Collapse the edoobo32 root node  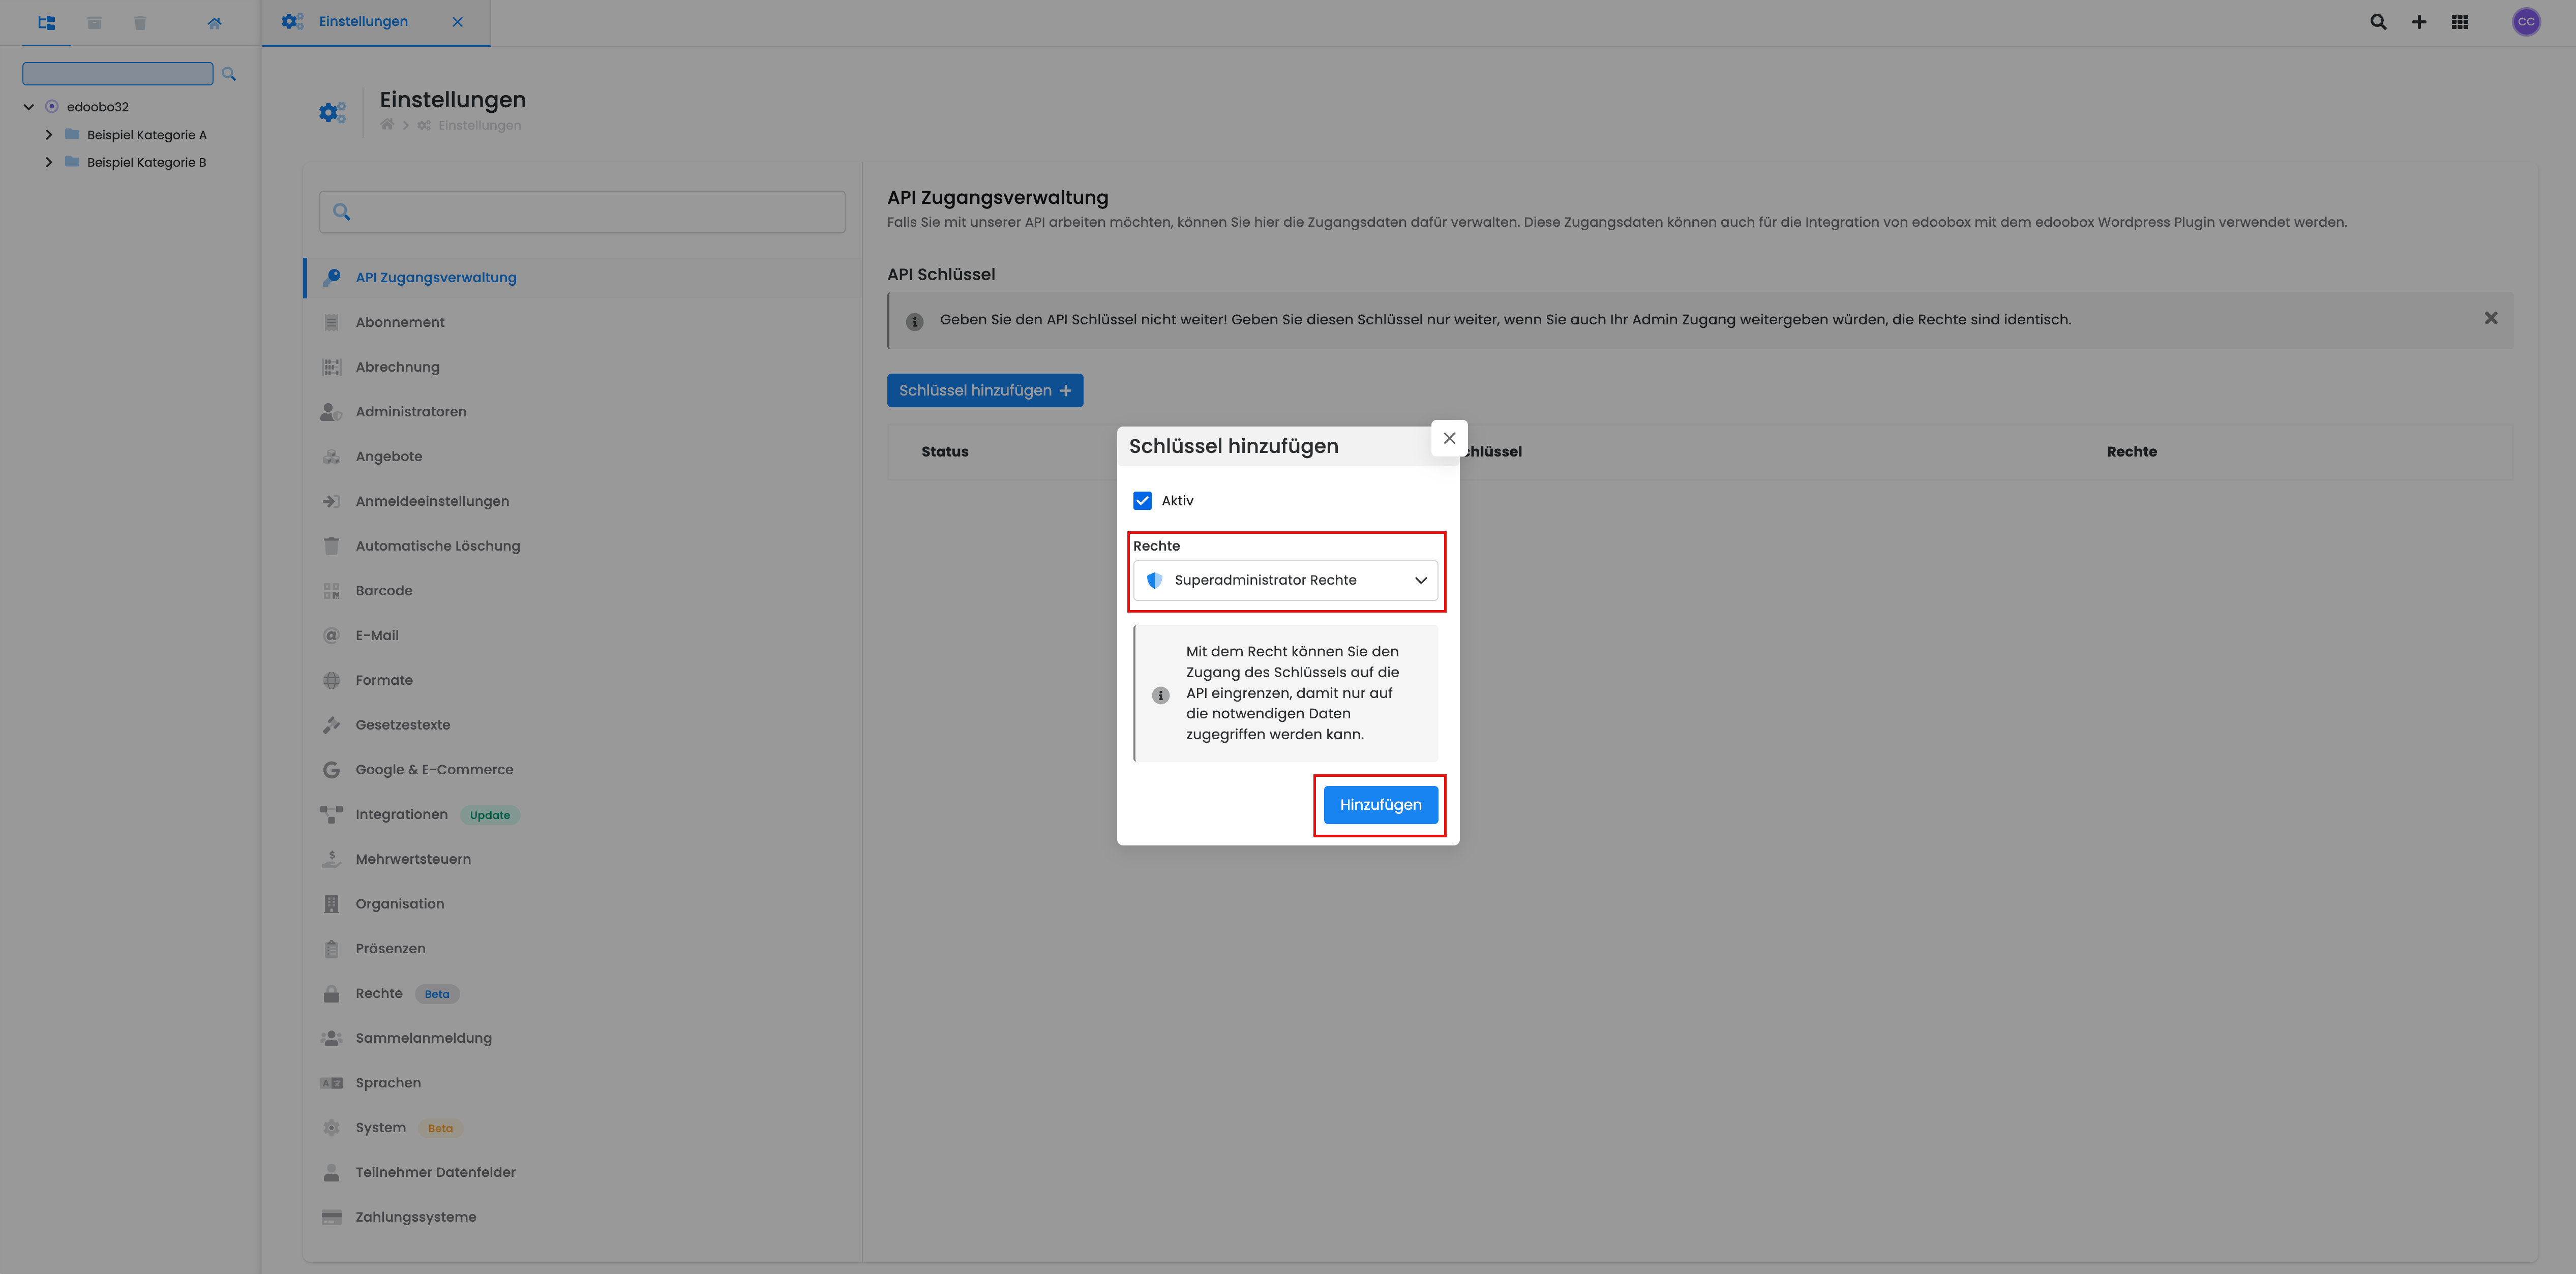click(29, 107)
